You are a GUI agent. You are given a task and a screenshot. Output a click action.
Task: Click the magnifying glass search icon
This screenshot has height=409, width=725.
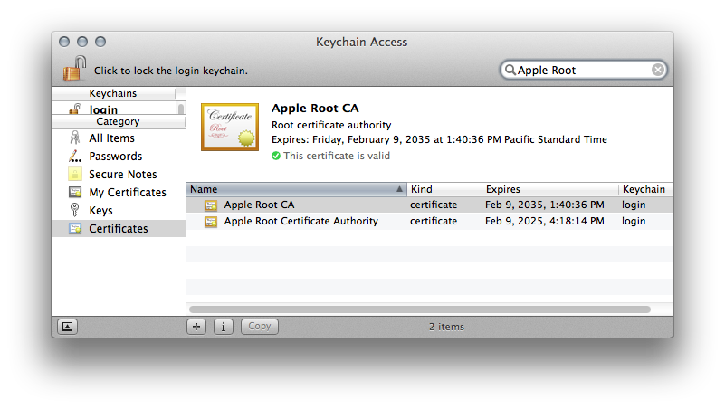click(x=510, y=70)
